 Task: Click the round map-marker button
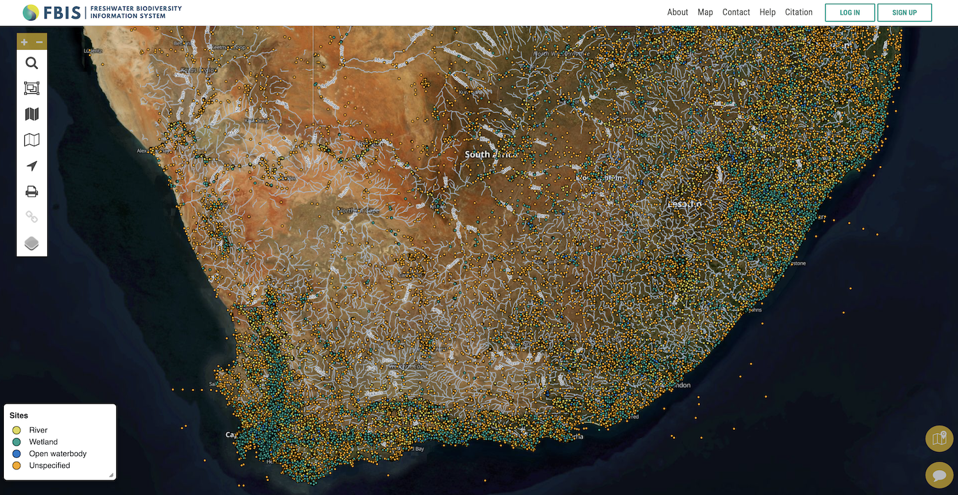[x=939, y=438]
